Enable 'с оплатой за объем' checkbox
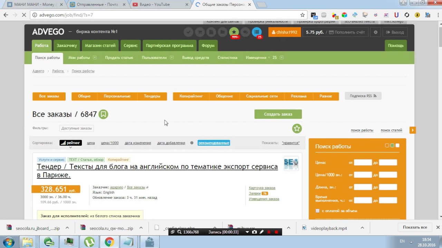Viewport: 442px width, 248px height. (318, 211)
